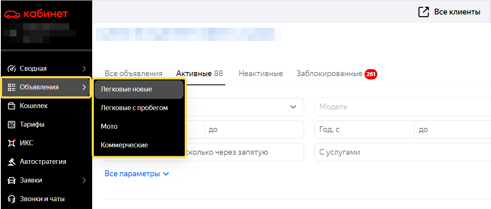Click the Звонки и чаты headset icon
Screen dimensions: 491x209
click(12, 199)
